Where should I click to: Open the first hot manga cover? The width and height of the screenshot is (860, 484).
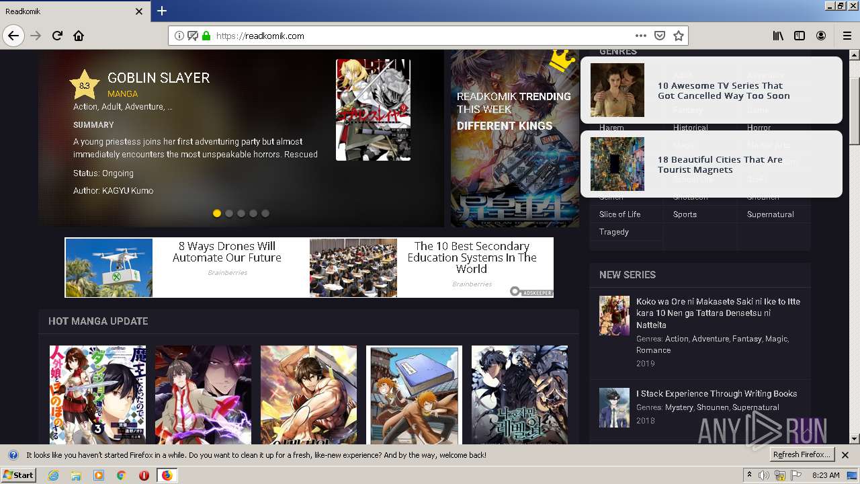point(97,395)
